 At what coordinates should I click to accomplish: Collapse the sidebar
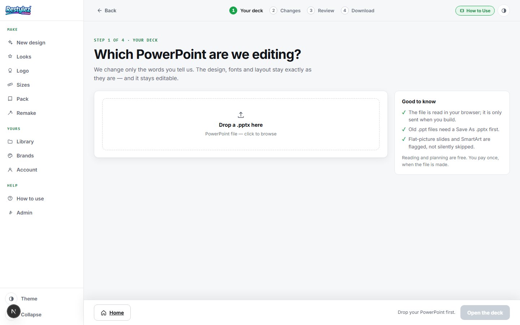coord(31,315)
